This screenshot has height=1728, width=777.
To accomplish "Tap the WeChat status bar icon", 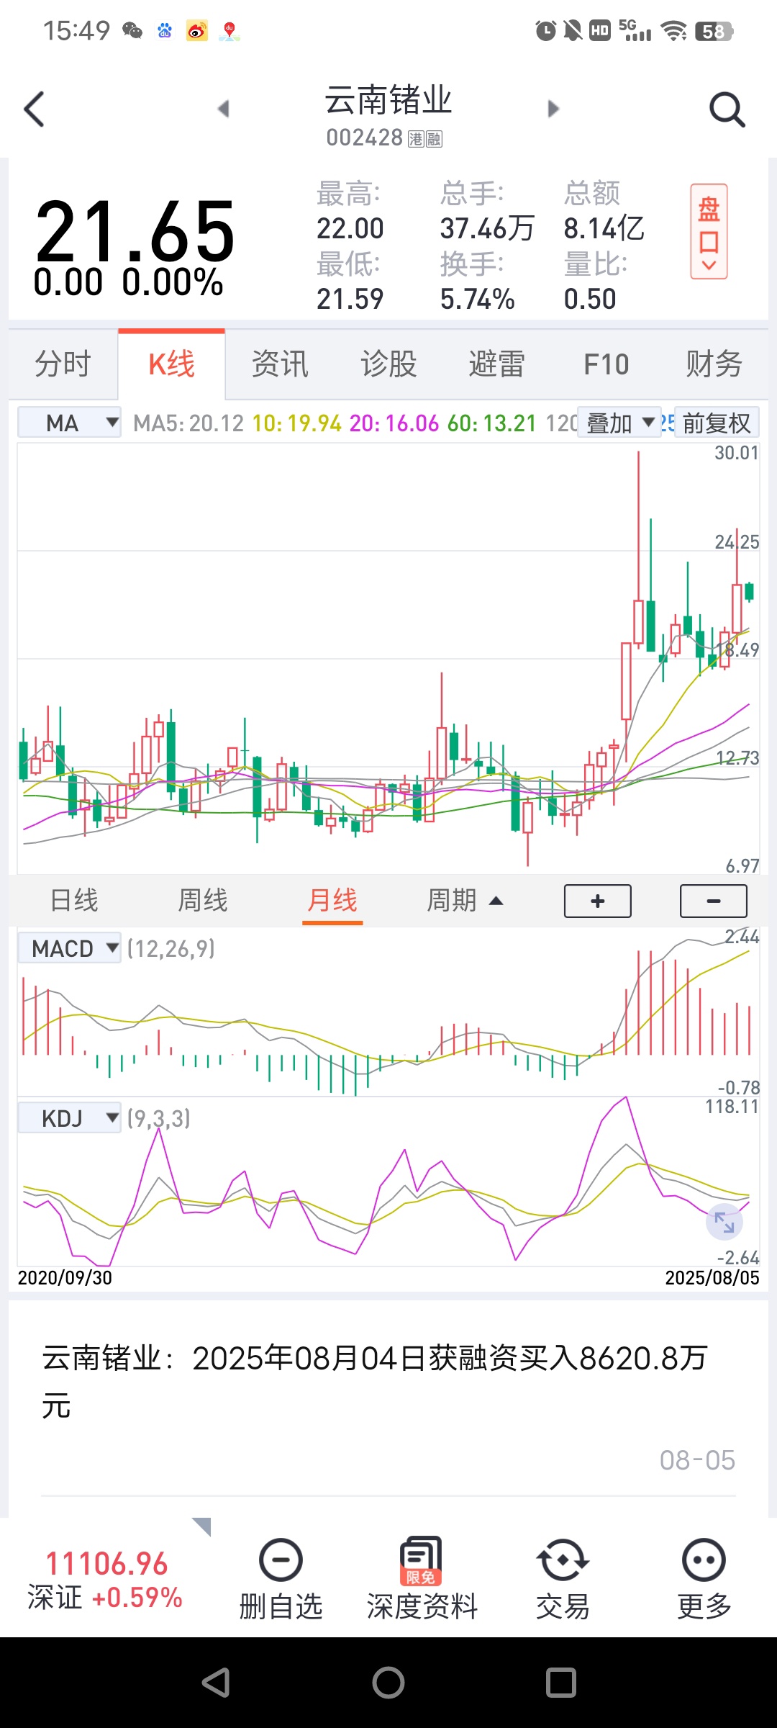I will (x=132, y=30).
